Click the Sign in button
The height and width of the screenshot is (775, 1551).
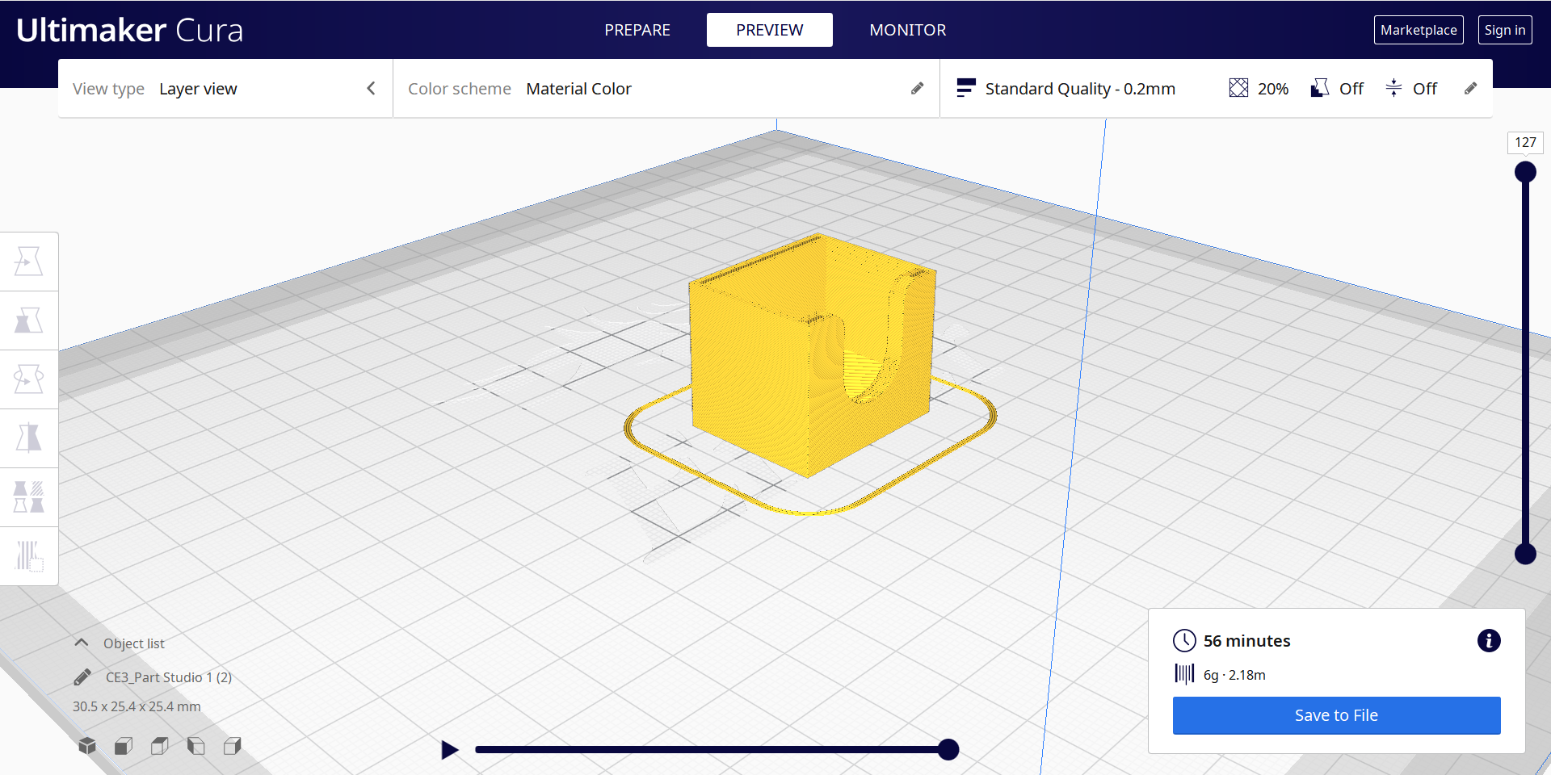[1504, 30]
